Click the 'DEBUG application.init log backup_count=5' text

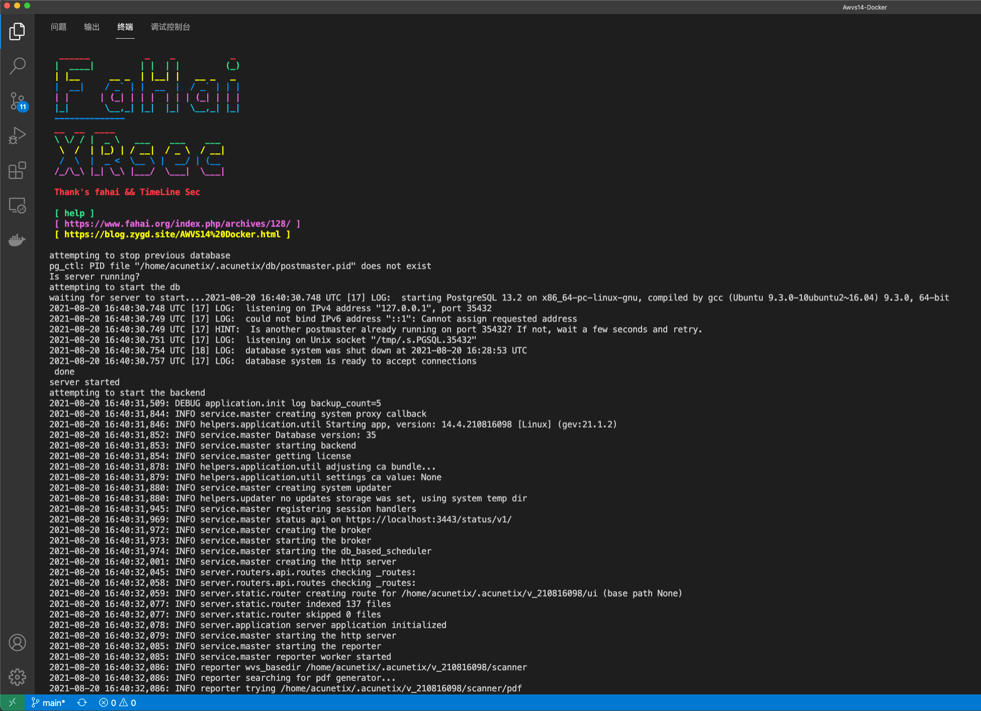(x=278, y=403)
